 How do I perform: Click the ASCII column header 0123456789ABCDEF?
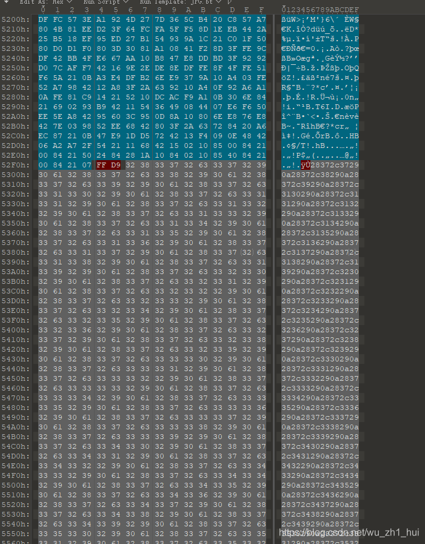point(320,10)
